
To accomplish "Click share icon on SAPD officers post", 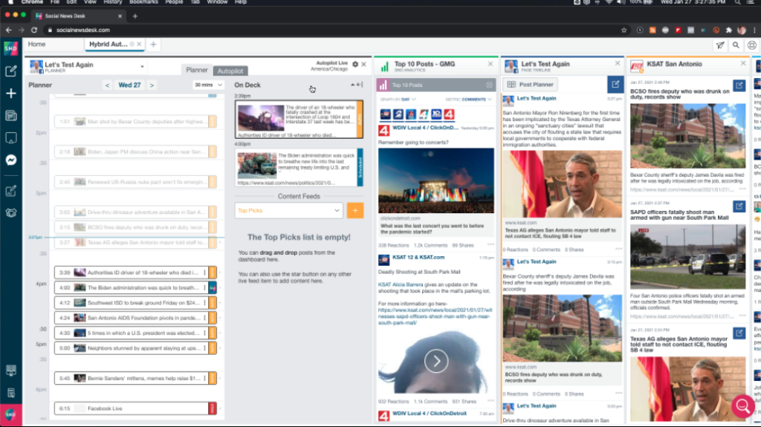I will [739, 206].
